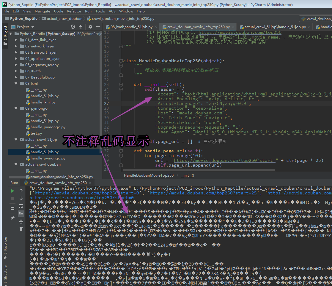Open the Z: Structure tool window stripe
The height and width of the screenshot is (286, 332).
coord(5,274)
